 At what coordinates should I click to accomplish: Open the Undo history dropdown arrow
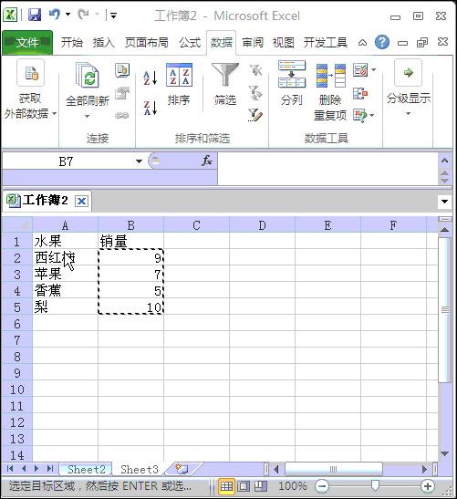[x=68, y=15]
